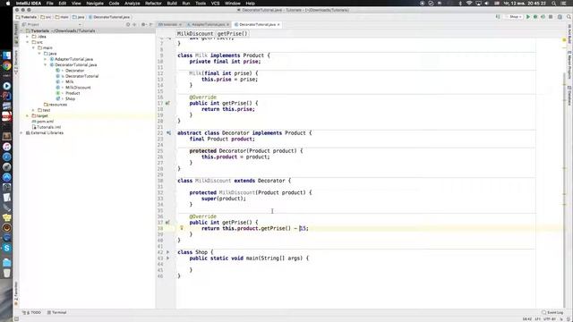
Task: Click the override gutter icon on line 17
Action: pos(167,104)
